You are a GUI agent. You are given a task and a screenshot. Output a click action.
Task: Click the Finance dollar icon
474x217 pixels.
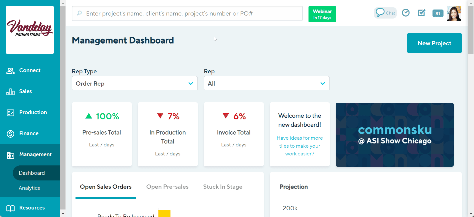(10, 134)
